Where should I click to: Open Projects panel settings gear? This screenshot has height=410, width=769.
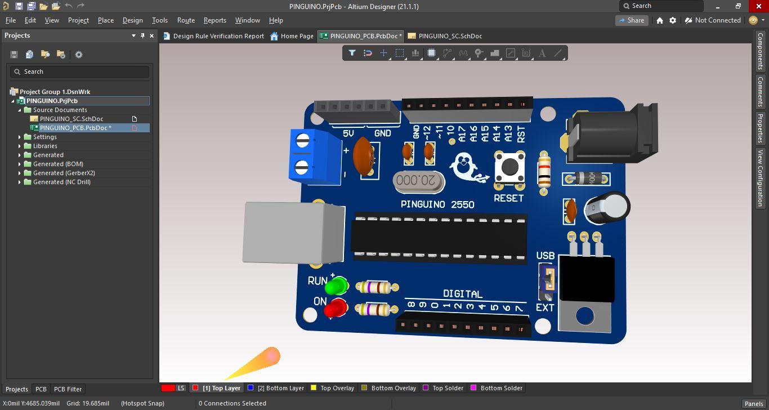pyautogui.click(x=79, y=55)
